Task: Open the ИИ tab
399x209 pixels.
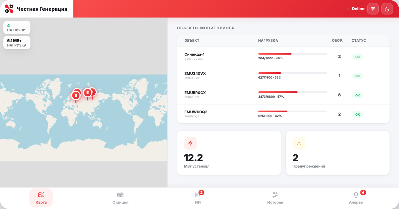Action: (x=198, y=198)
